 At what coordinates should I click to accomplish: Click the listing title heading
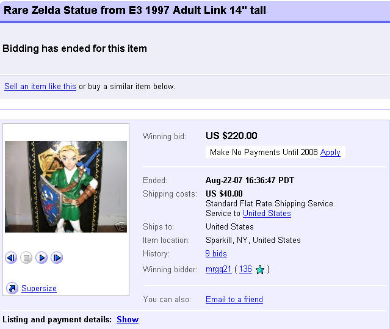click(x=135, y=10)
